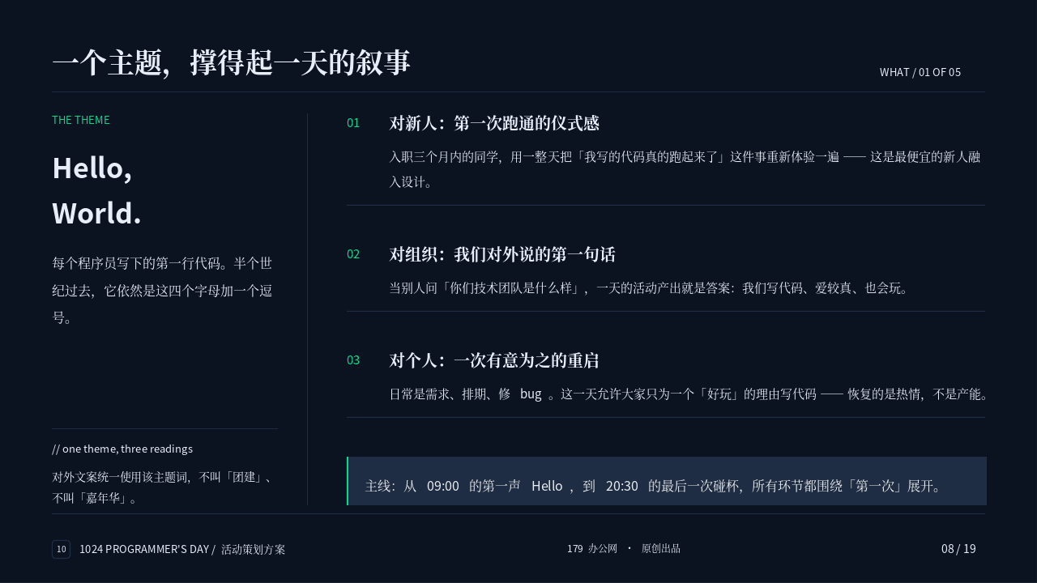
Task: Click the Hello, World. heading
Action: tap(97, 190)
